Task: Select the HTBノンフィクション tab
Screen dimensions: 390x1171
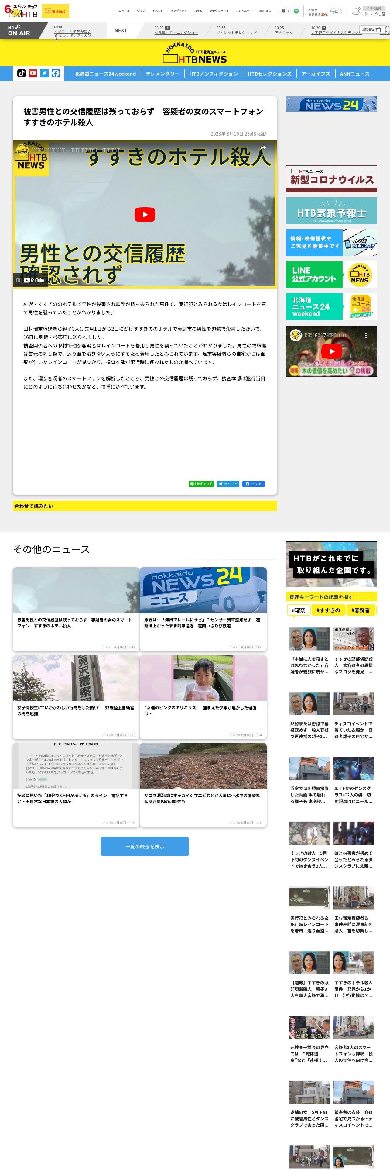Action: pos(214,74)
